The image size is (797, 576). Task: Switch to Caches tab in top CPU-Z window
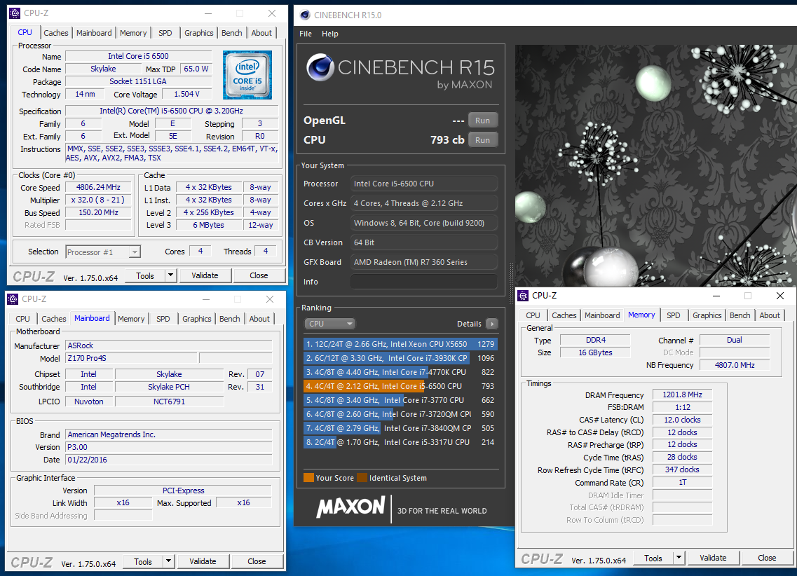(56, 33)
